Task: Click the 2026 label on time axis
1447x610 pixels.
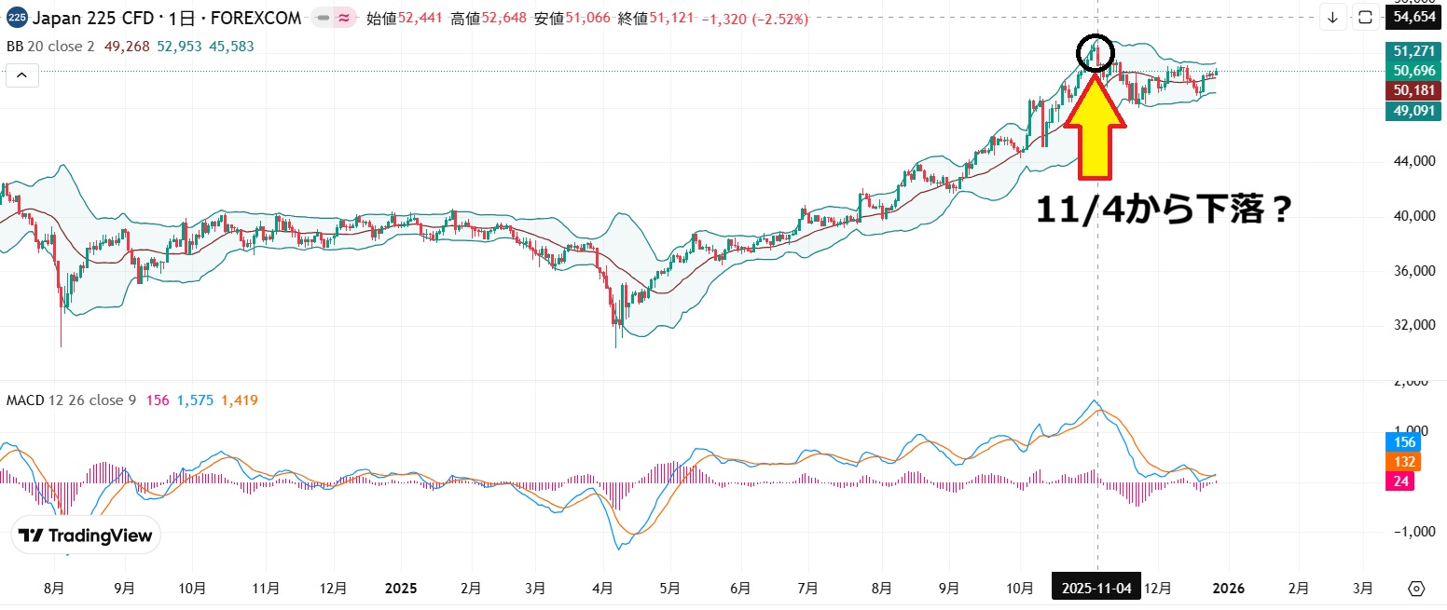Action: pyautogui.click(x=1226, y=589)
